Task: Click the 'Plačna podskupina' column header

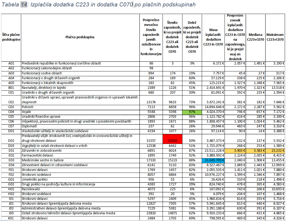Action: pyautogui.click(x=80, y=37)
